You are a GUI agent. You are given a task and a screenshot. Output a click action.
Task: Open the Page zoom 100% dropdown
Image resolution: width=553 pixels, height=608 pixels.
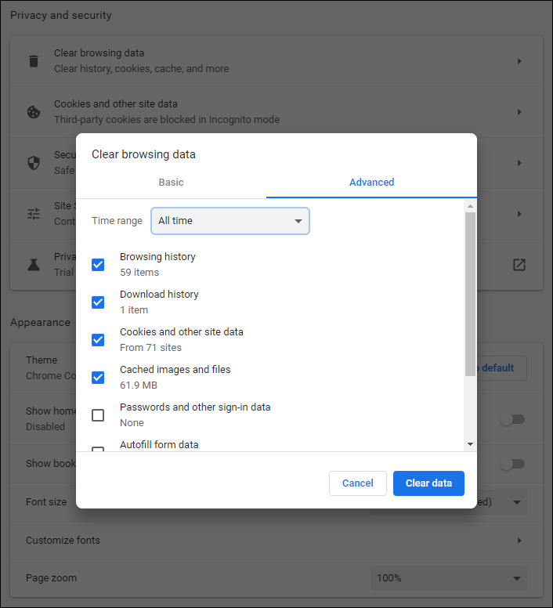click(448, 578)
